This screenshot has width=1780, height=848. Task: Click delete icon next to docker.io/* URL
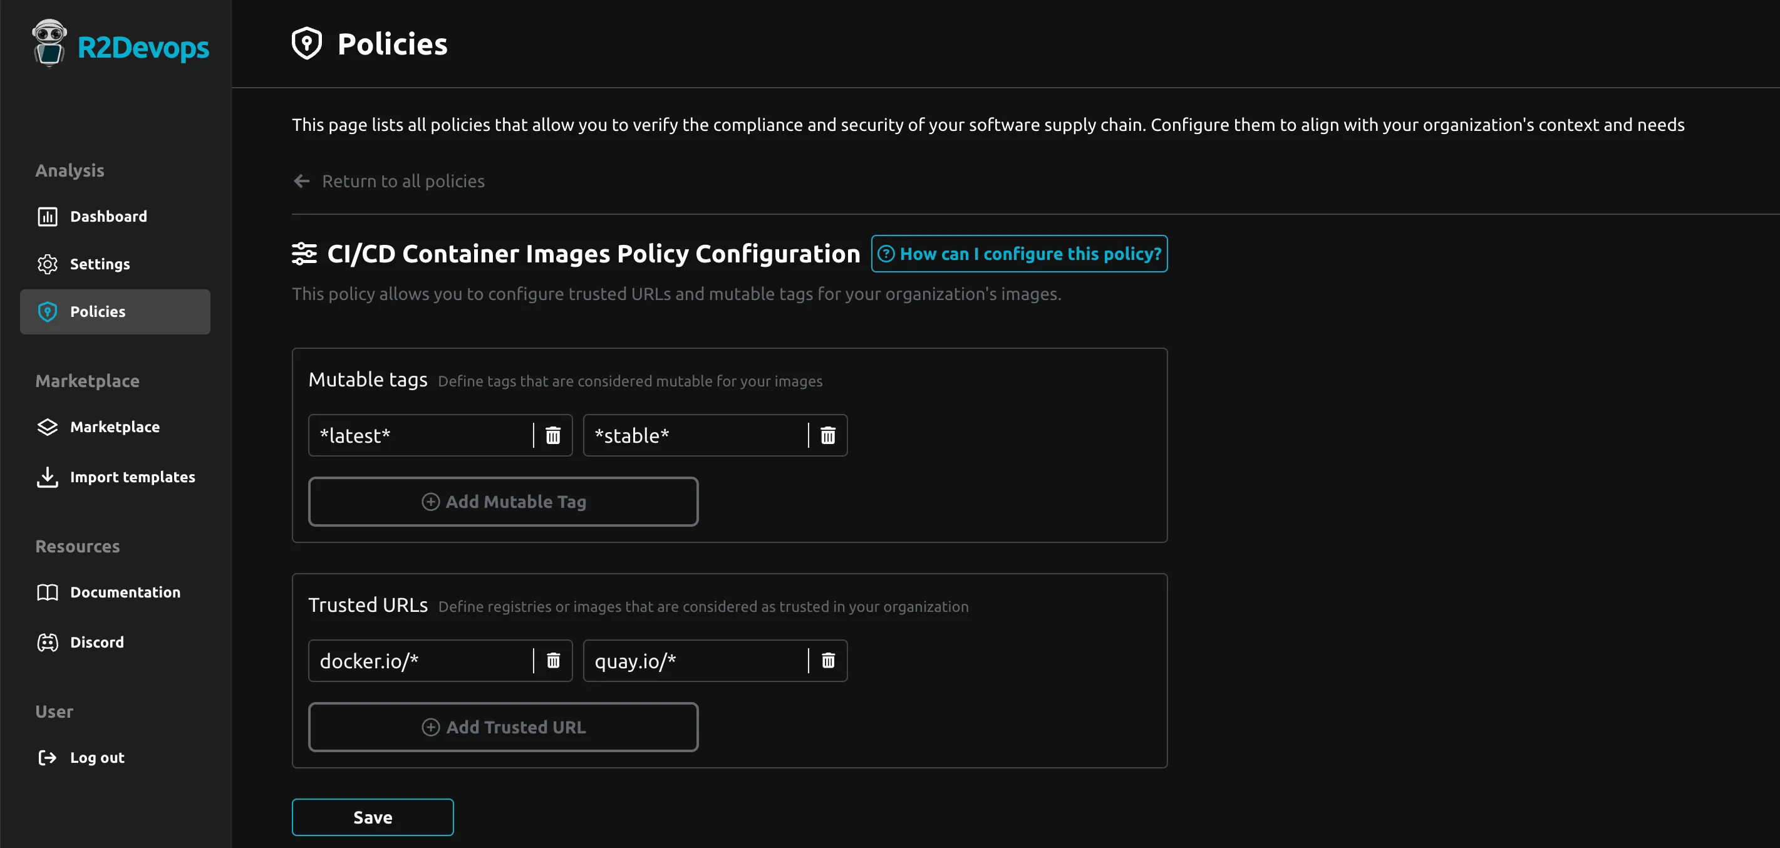553,661
